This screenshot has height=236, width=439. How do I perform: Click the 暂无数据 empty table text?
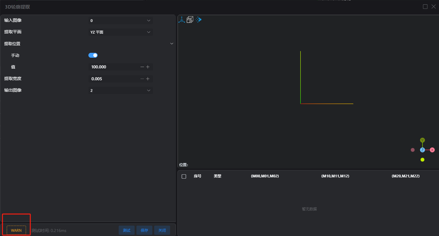coord(309,209)
